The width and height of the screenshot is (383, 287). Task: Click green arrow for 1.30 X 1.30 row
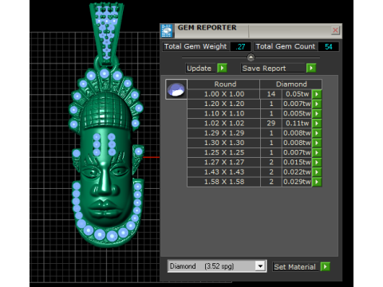coord(317,143)
